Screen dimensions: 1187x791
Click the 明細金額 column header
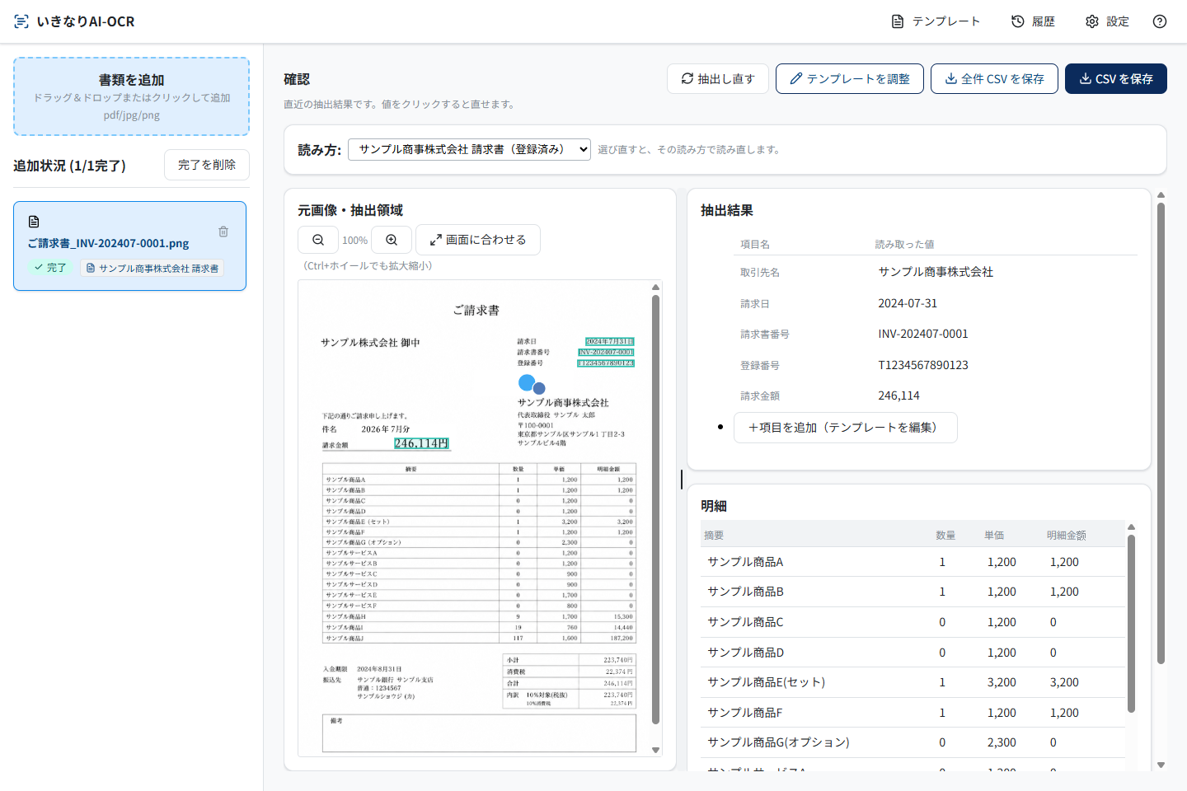pos(1067,536)
